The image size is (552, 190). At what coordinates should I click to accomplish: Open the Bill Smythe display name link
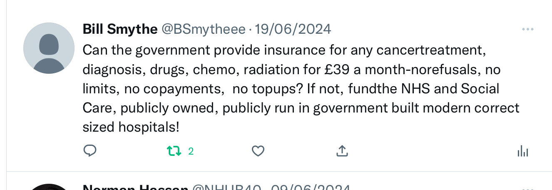point(120,29)
